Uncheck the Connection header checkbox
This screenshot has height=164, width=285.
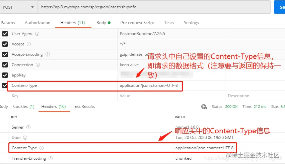pos(5,65)
